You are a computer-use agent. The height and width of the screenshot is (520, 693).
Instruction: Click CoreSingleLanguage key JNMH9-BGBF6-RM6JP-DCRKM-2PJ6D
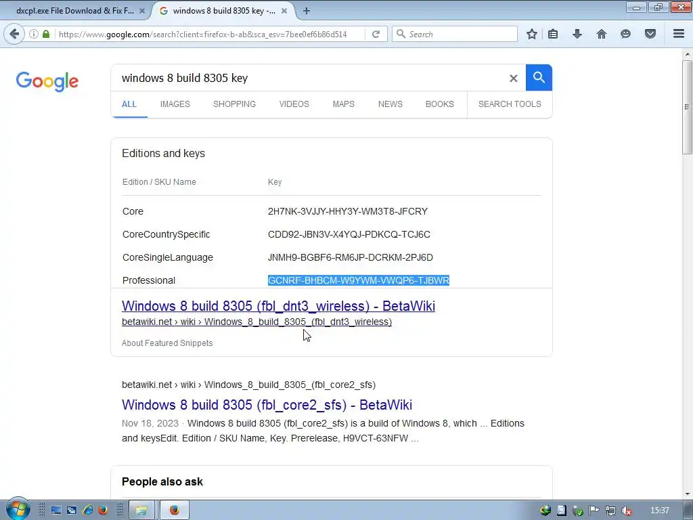351,257
